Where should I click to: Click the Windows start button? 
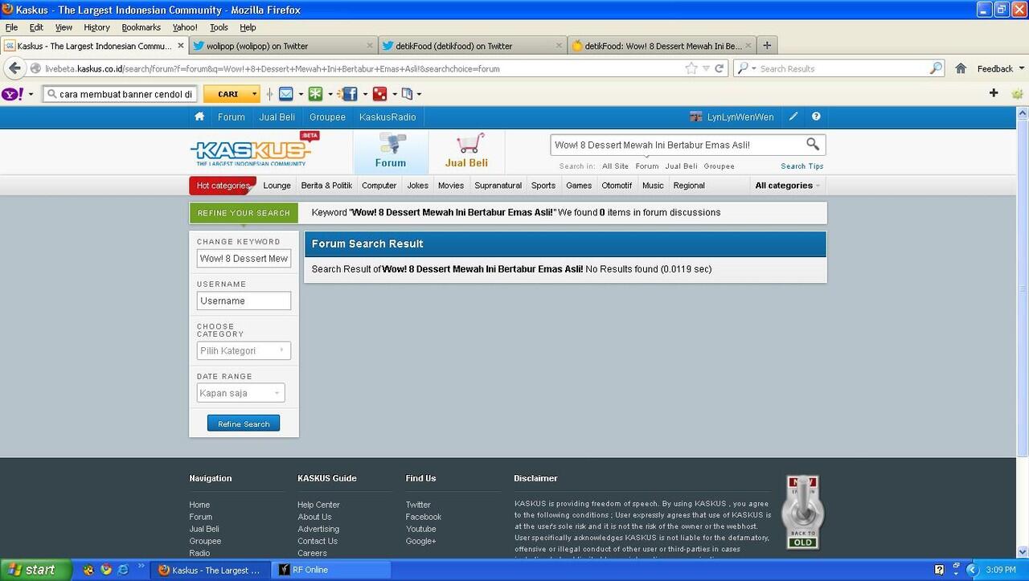click(x=38, y=570)
